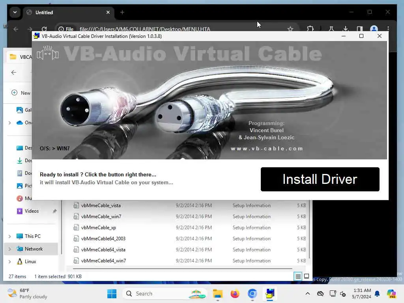
Task: Expand This PC tree node
Action: 9,236
